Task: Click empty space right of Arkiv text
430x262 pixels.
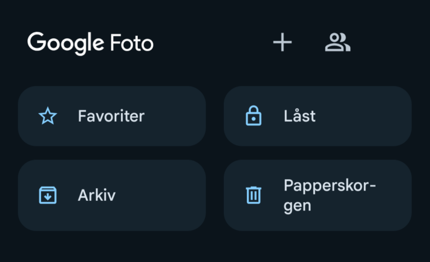Action: (159, 195)
